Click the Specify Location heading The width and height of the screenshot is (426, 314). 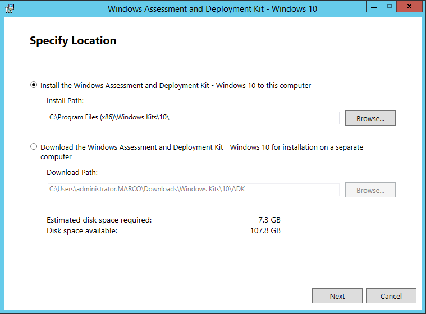coord(73,41)
